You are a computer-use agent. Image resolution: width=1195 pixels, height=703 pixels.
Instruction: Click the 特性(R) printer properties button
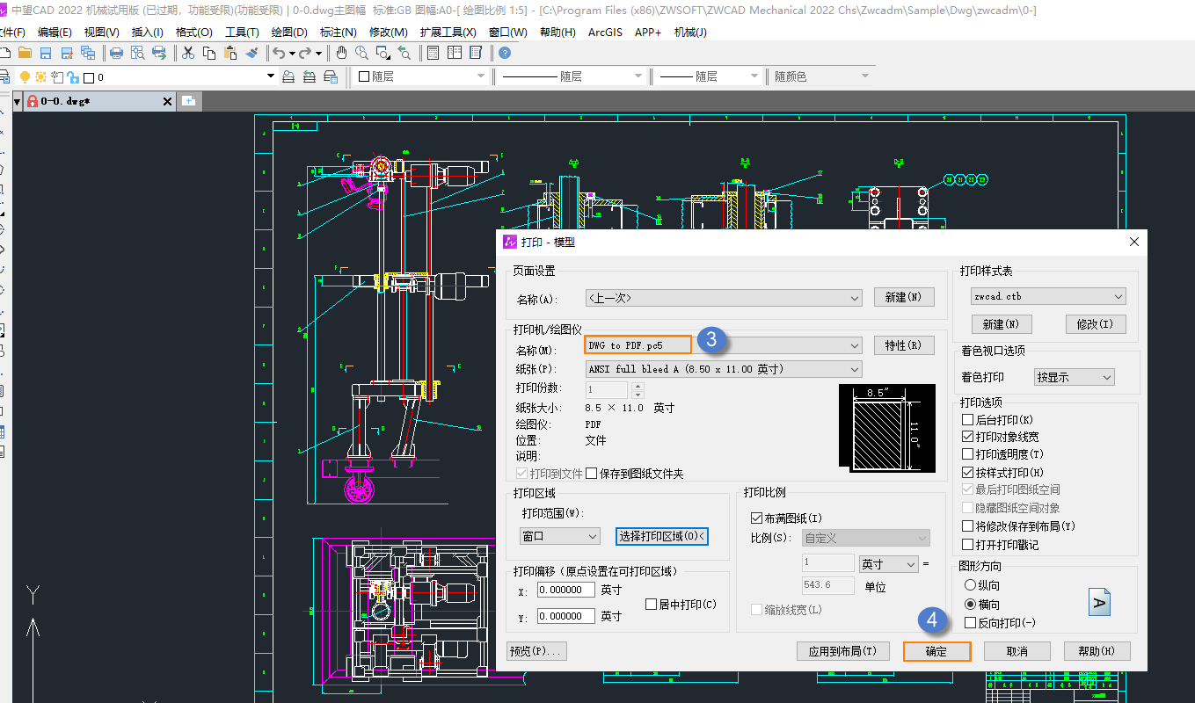click(904, 345)
